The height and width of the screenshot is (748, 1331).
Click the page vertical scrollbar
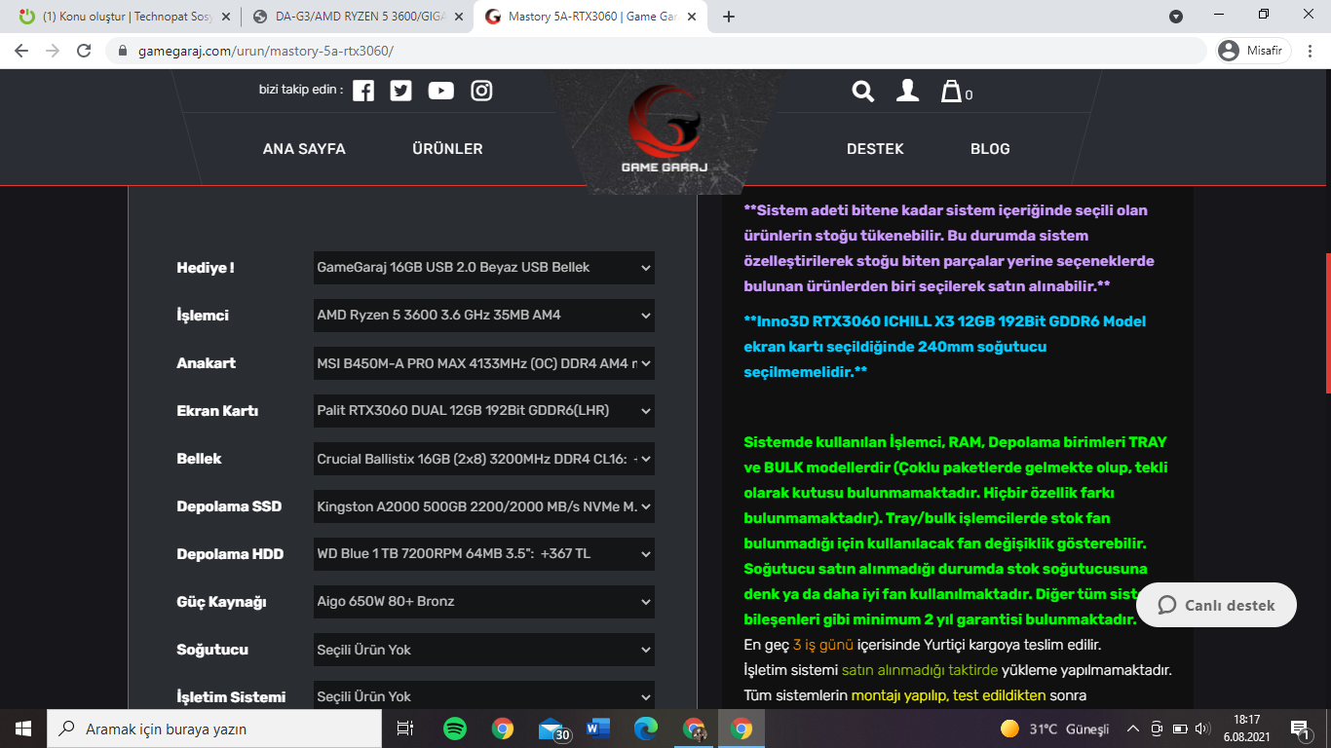[1327, 322]
